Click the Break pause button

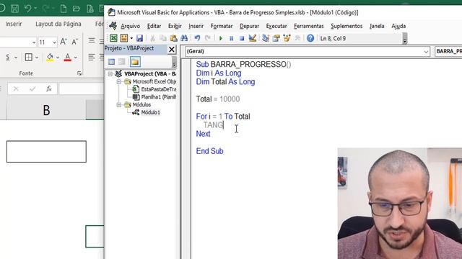pos(231,38)
